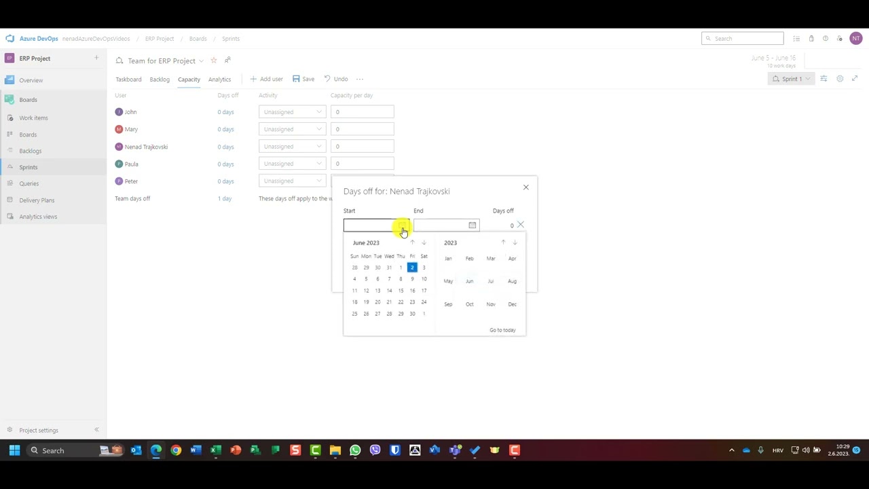Image resolution: width=869 pixels, height=489 pixels.
Task: Open the Activity dropdown for John
Action: (292, 112)
